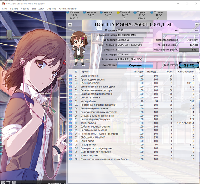
Task: Select raw value 510 in DE Часы работы row
Action: coord(192,145)
